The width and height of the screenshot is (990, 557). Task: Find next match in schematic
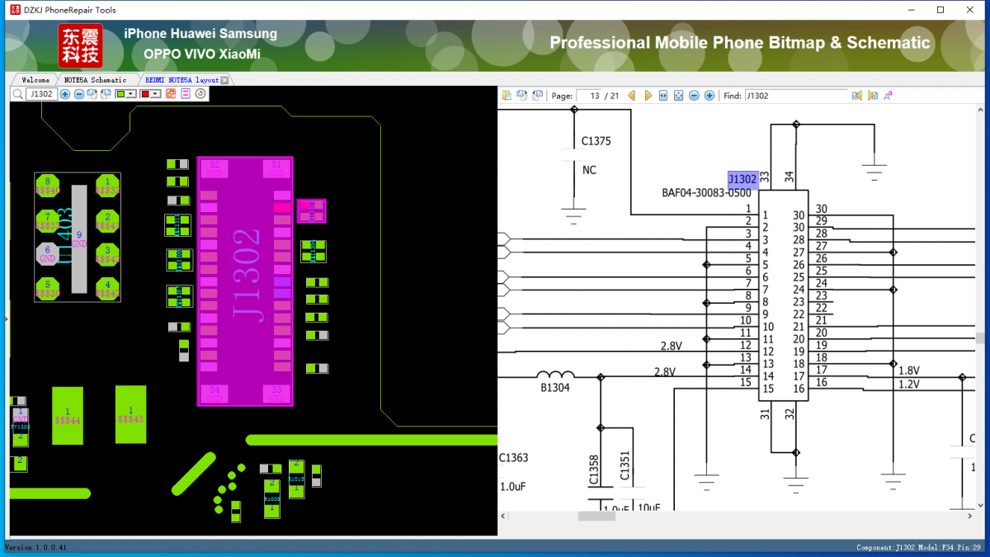tap(872, 96)
